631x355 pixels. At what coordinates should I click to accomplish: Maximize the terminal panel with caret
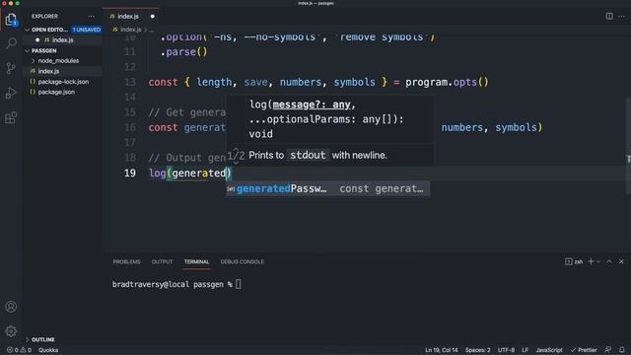click(x=609, y=261)
